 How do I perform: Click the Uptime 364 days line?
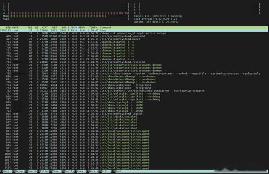click(x=156, y=22)
